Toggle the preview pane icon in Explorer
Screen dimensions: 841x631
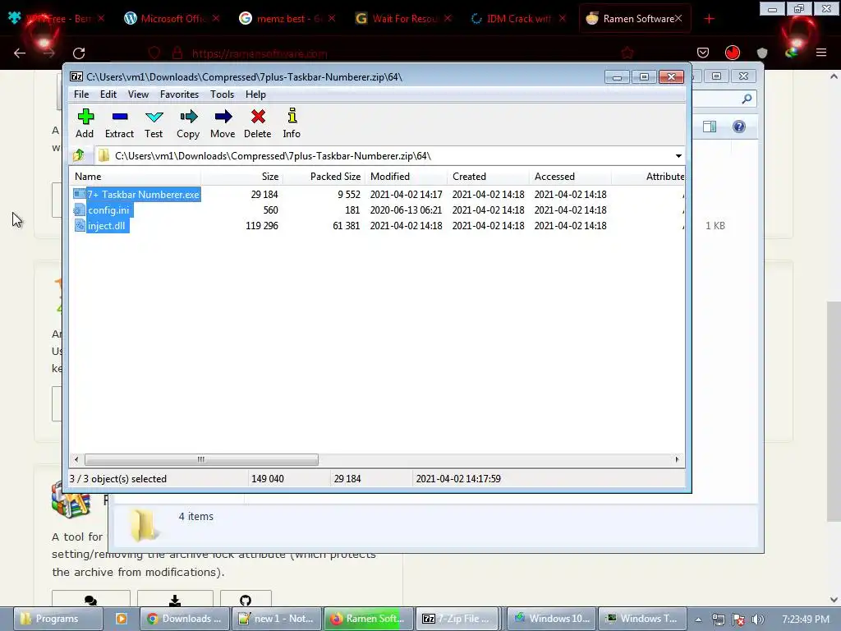tap(710, 127)
